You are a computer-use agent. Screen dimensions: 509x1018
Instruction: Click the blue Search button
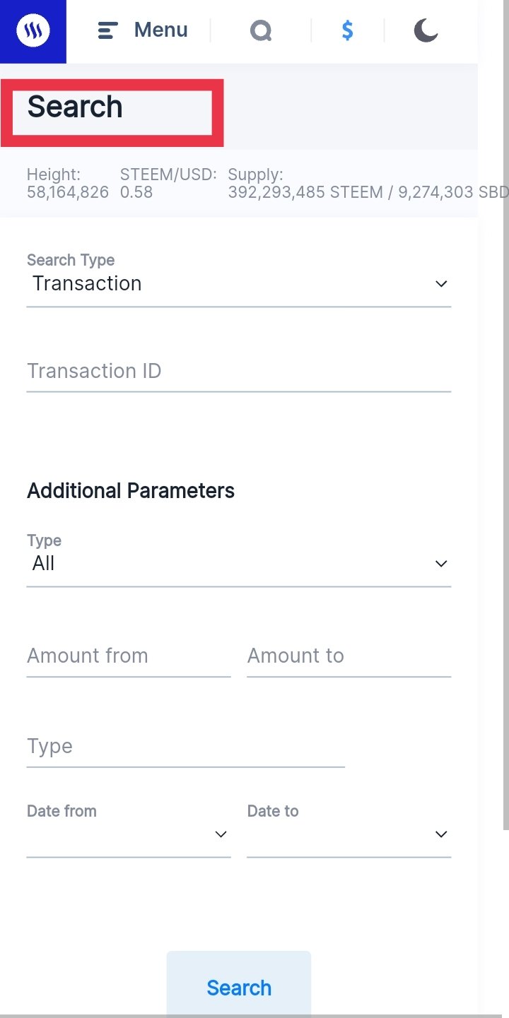pyautogui.click(x=239, y=987)
